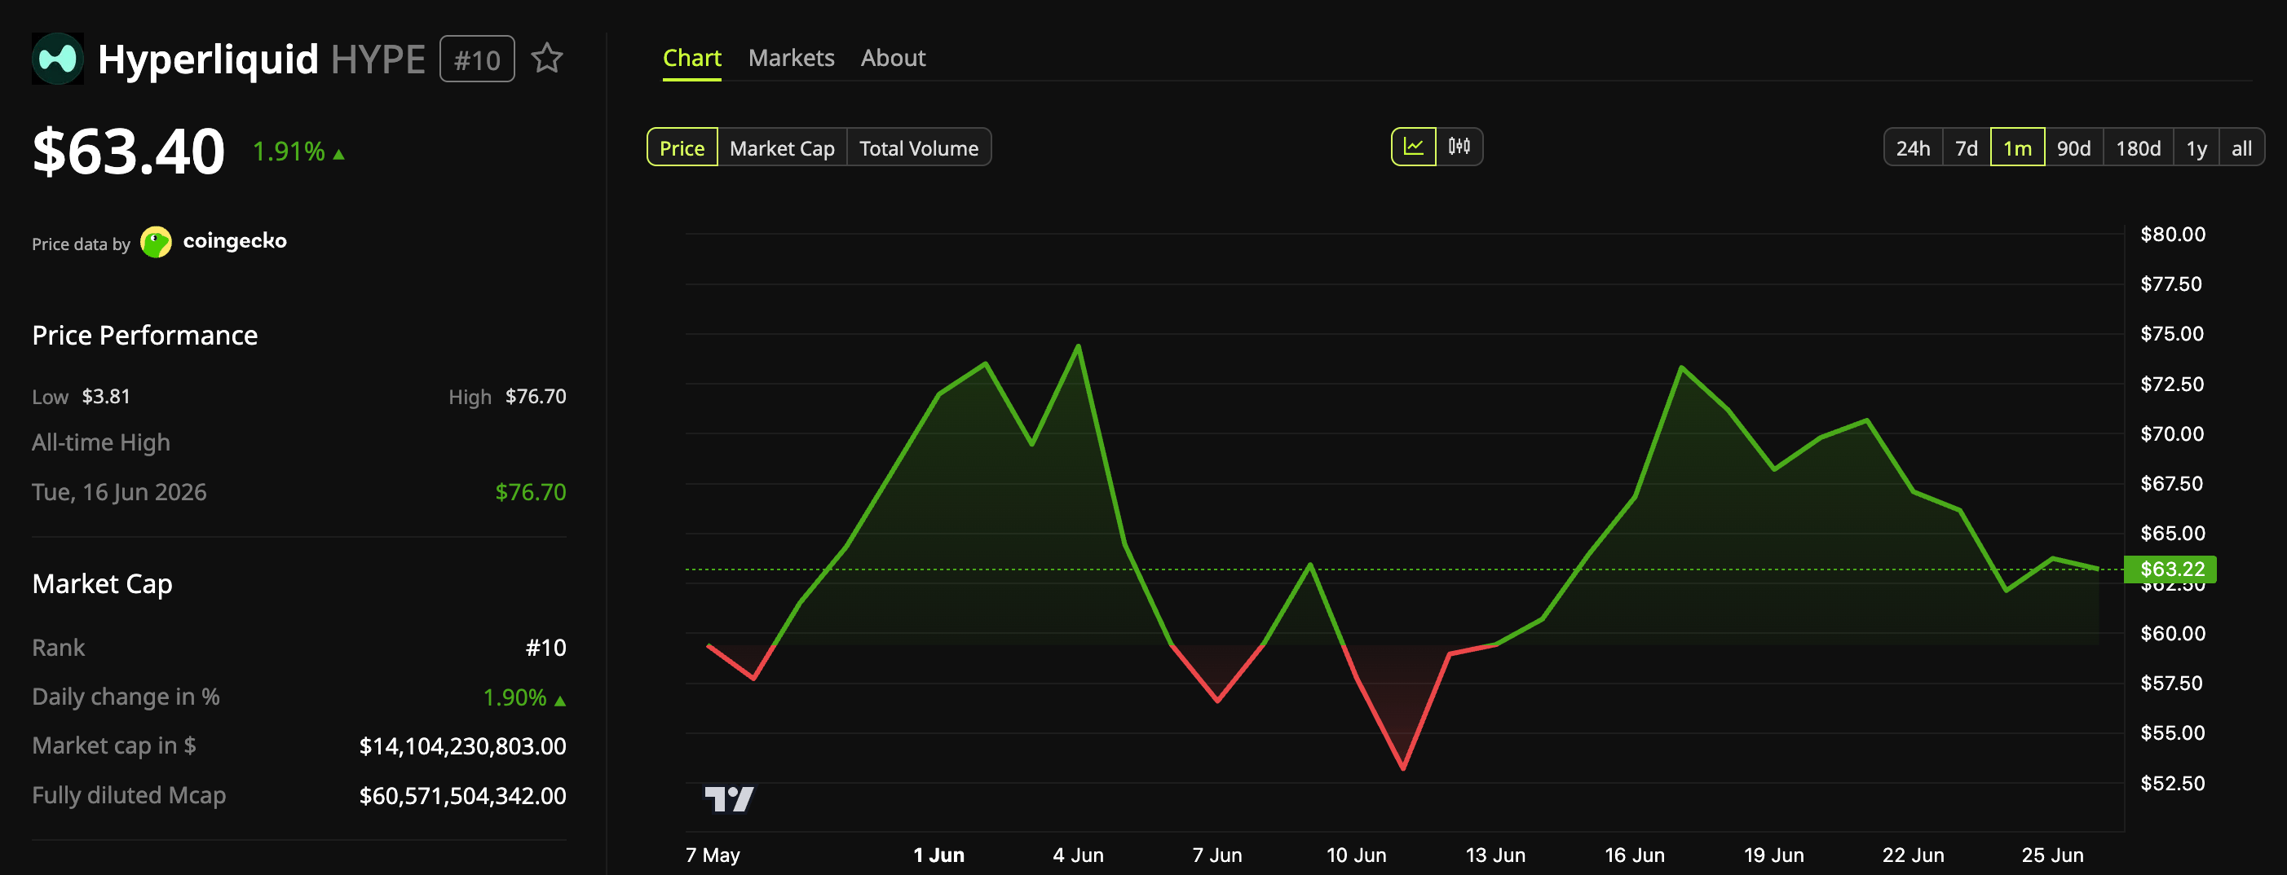The width and height of the screenshot is (2287, 875).
Task: Click the 7 May date axis label
Action: pos(713,855)
